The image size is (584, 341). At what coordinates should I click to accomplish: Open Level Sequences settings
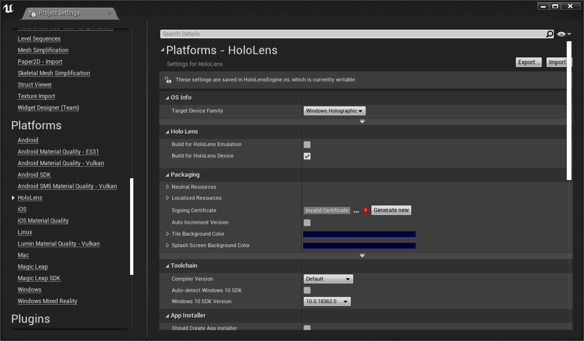[x=39, y=39]
